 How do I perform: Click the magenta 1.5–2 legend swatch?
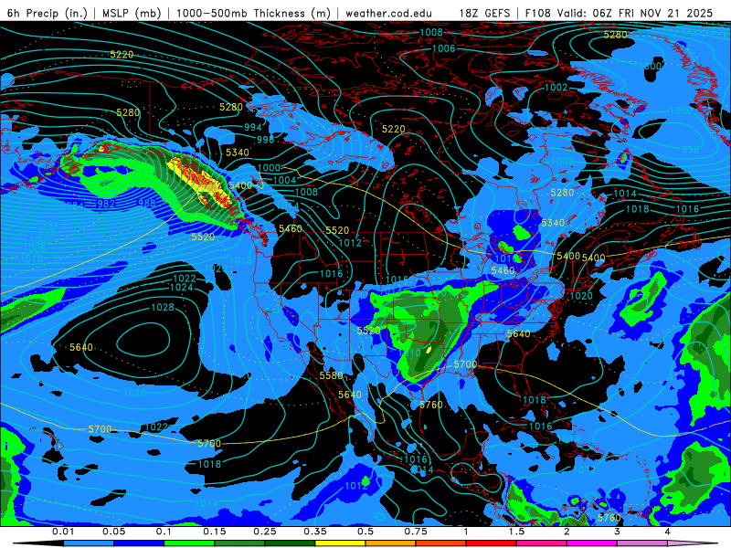[x=542, y=543]
